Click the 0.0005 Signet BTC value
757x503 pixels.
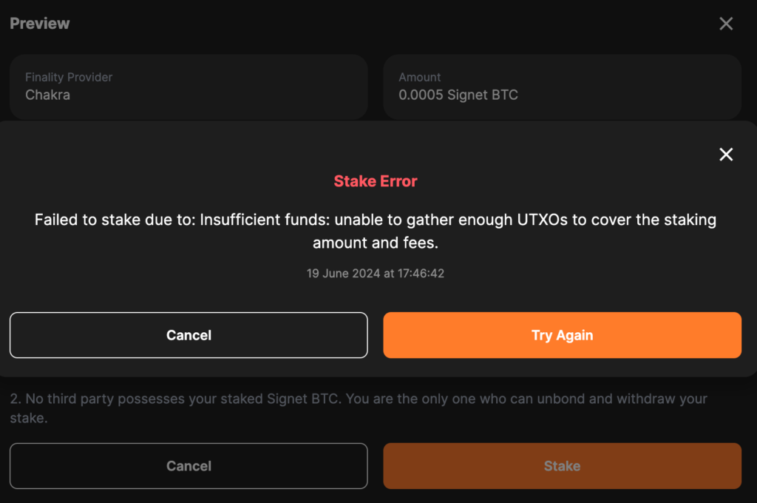click(x=458, y=95)
